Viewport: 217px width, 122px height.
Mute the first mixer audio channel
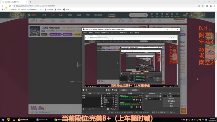point(137,100)
